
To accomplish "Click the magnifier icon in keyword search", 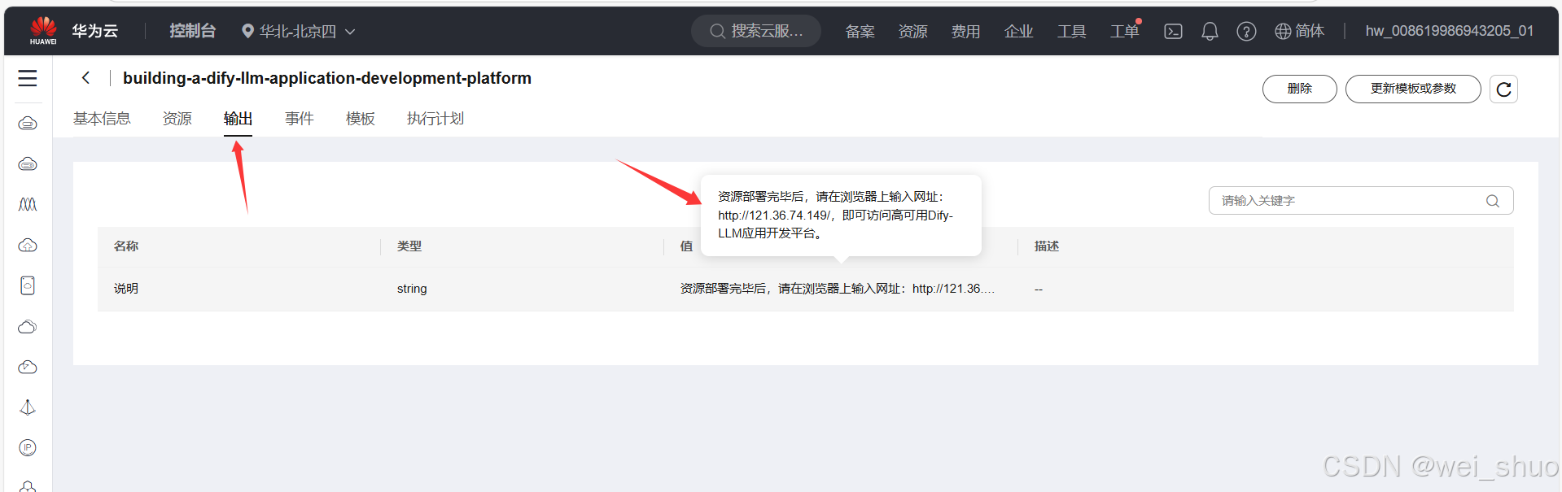I will pyautogui.click(x=1492, y=201).
